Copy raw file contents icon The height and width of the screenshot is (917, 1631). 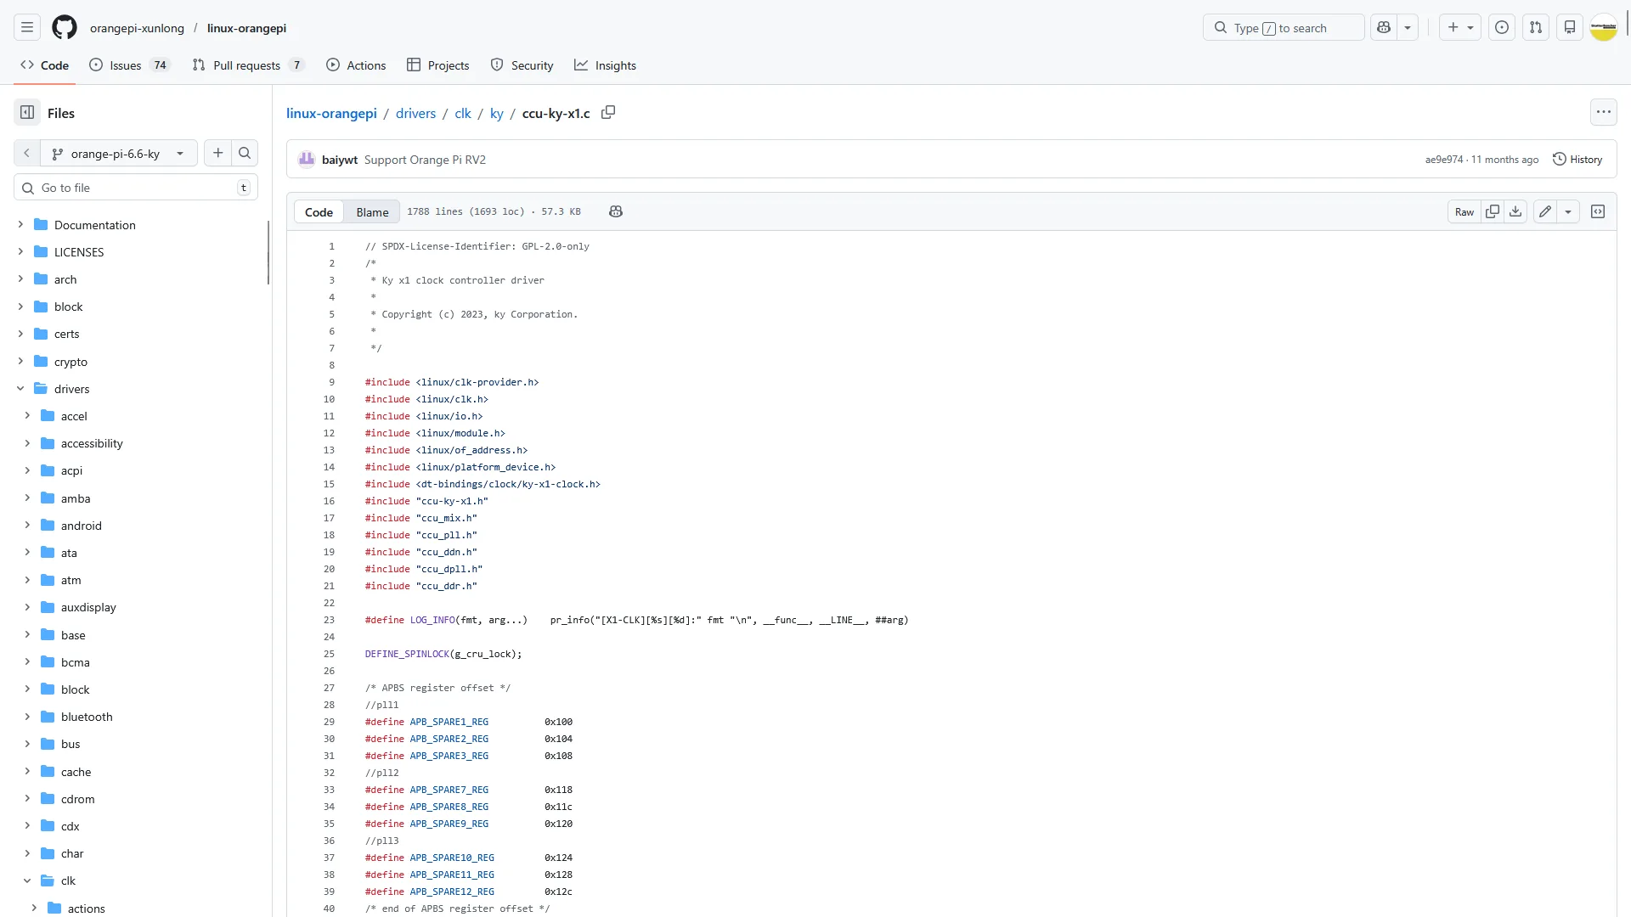tap(1493, 211)
